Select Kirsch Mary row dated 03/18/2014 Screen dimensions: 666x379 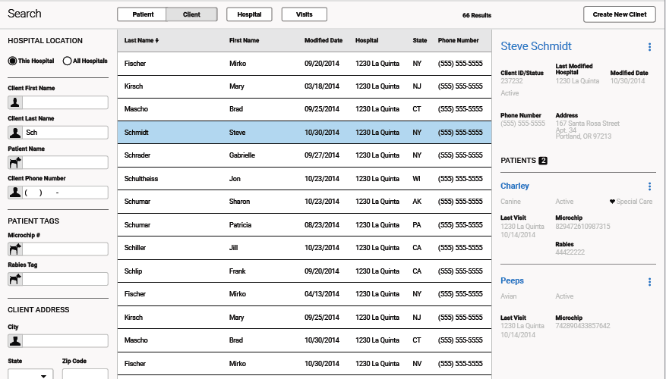click(305, 86)
